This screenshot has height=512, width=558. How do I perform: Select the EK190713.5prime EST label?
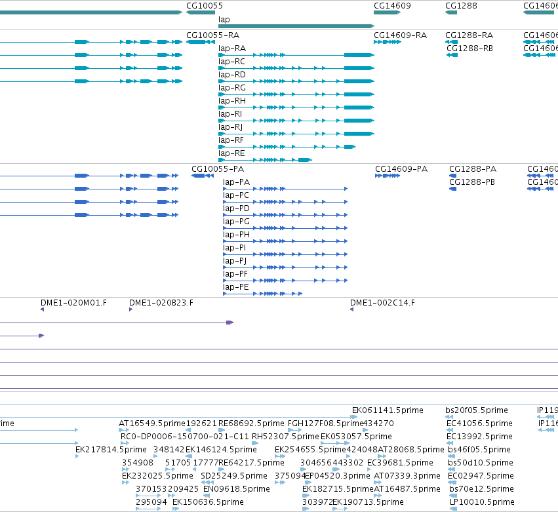pos(368,502)
